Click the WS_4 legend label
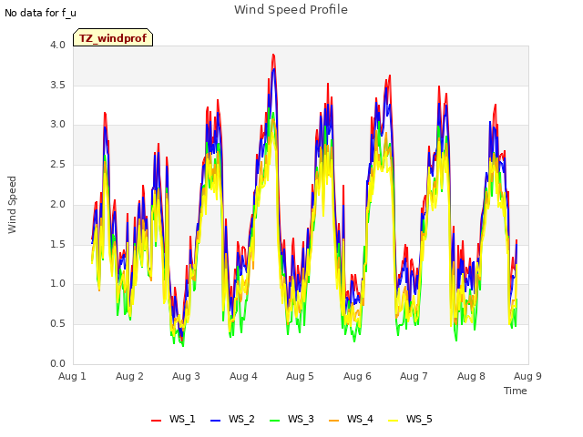583x437 pixels. [360, 419]
